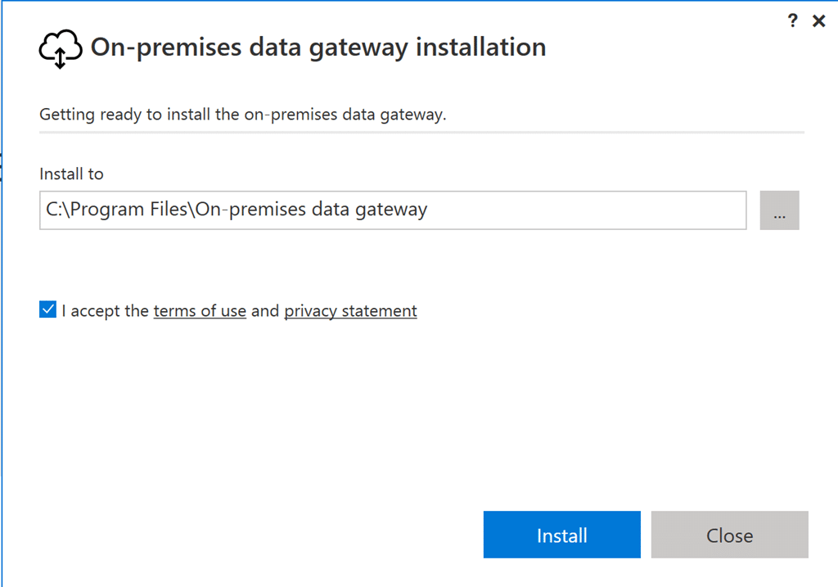Click the cloud gateway logo icon

click(61, 48)
